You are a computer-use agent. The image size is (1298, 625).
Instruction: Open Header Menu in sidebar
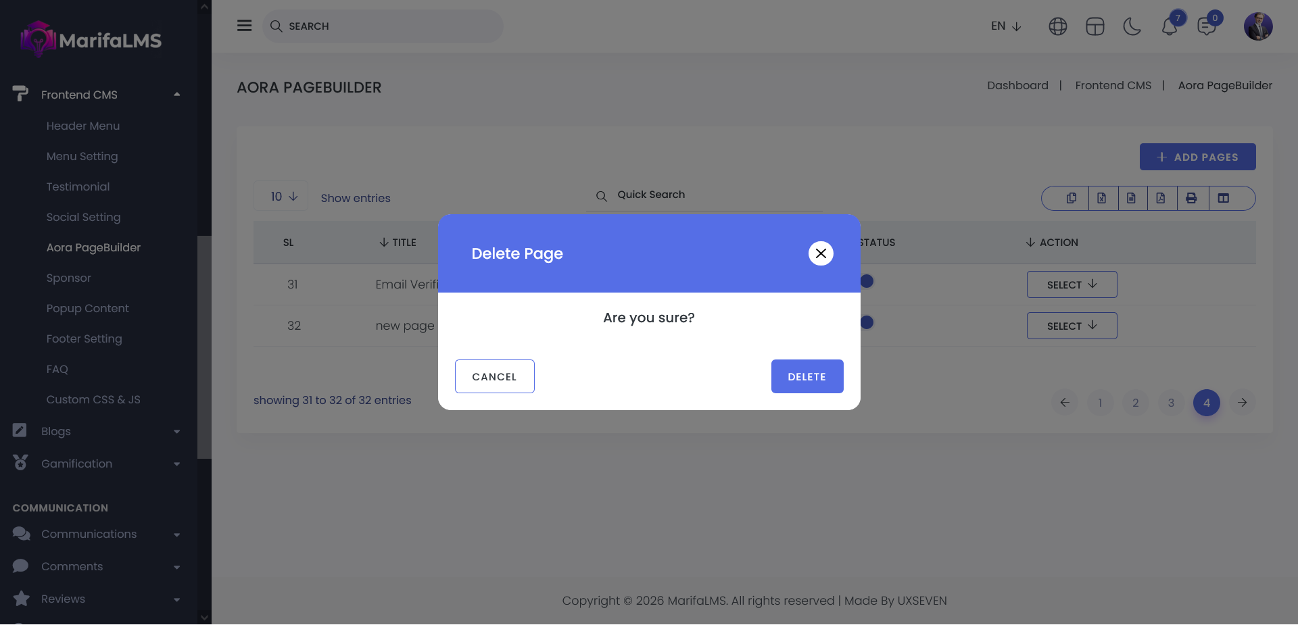pyautogui.click(x=82, y=126)
